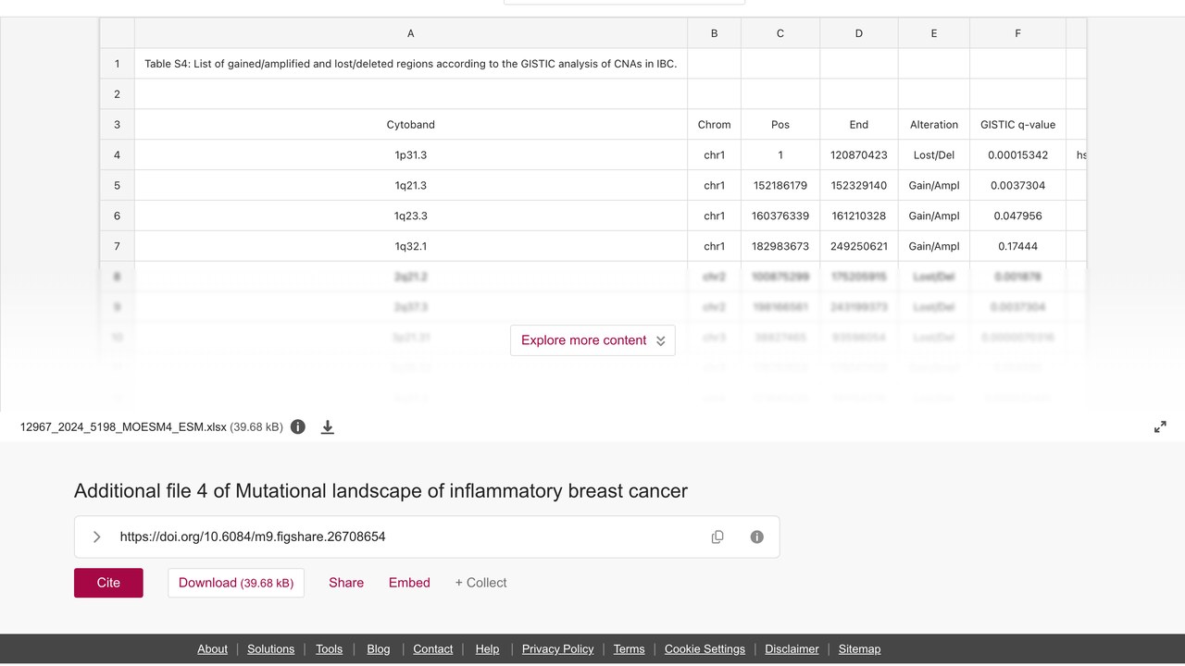The width and height of the screenshot is (1185, 666).
Task: Open the Share option
Action: (346, 583)
